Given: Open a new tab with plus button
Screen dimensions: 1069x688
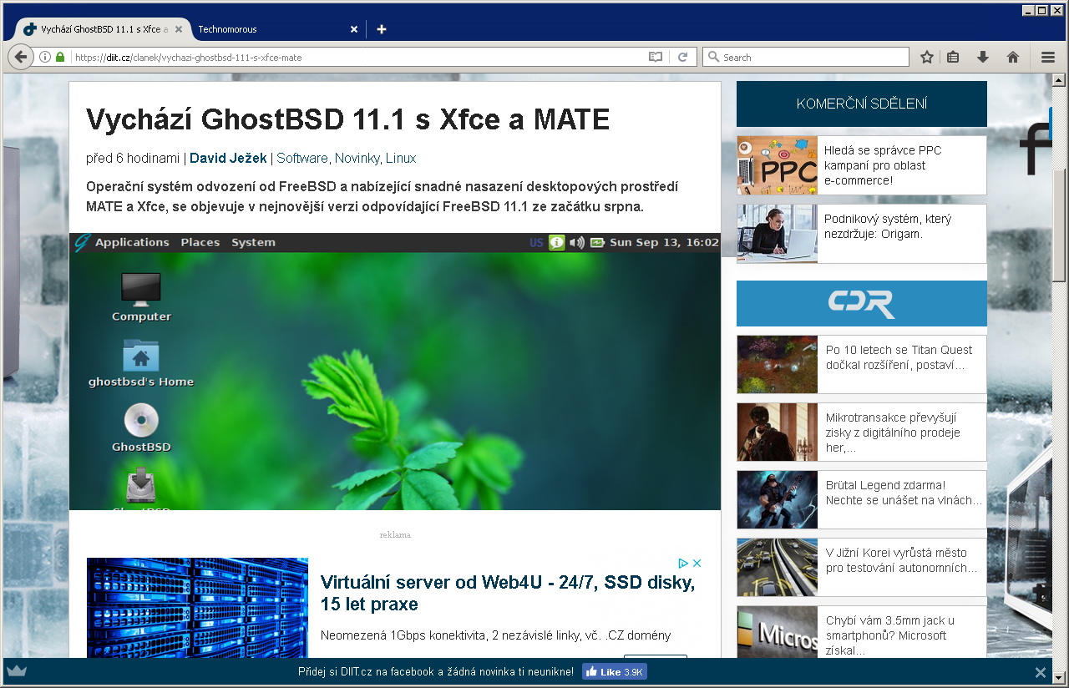Looking at the screenshot, I should click(382, 29).
